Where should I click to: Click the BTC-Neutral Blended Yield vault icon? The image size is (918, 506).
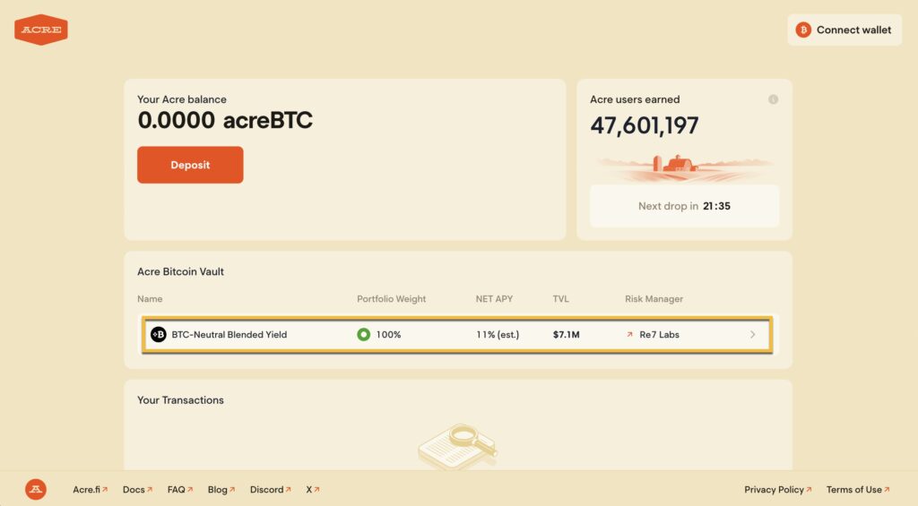(x=159, y=335)
